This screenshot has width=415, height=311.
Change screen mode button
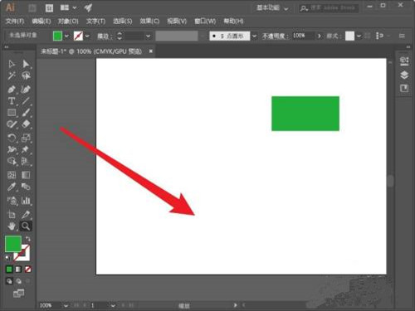tap(18, 294)
